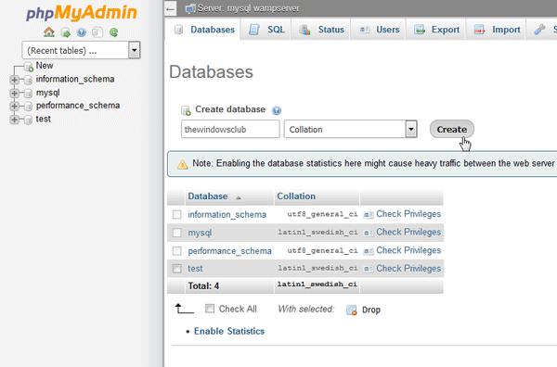The image size is (557, 367).
Task: Enable the Check All checkbox
Action: tap(210, 309)
